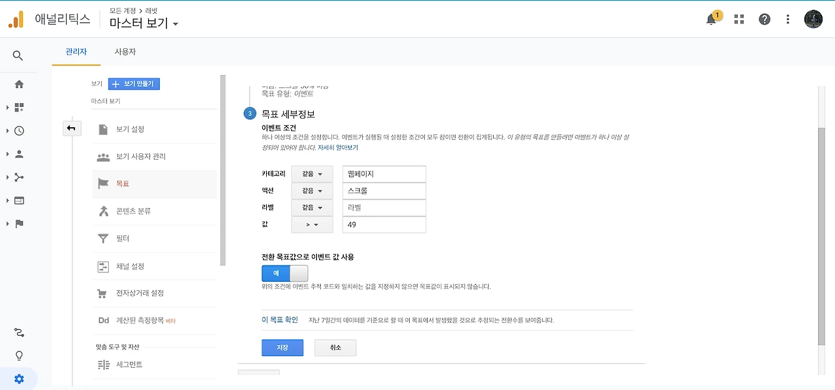Click the view column scrollbar
The width and height of the screenshot is (835, 390).
point(222,170)
